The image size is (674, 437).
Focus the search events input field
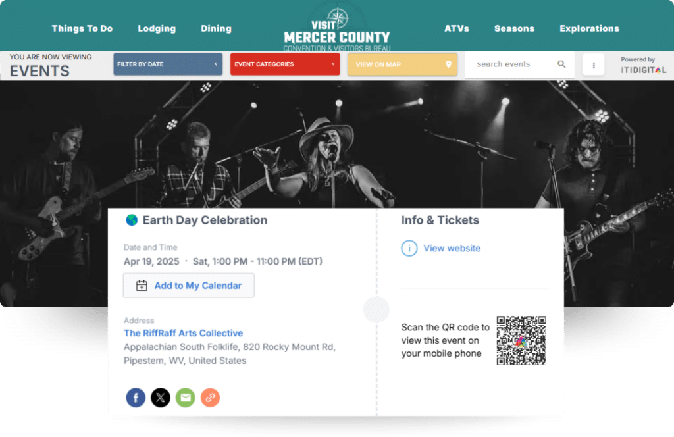(x=513, y=64)
